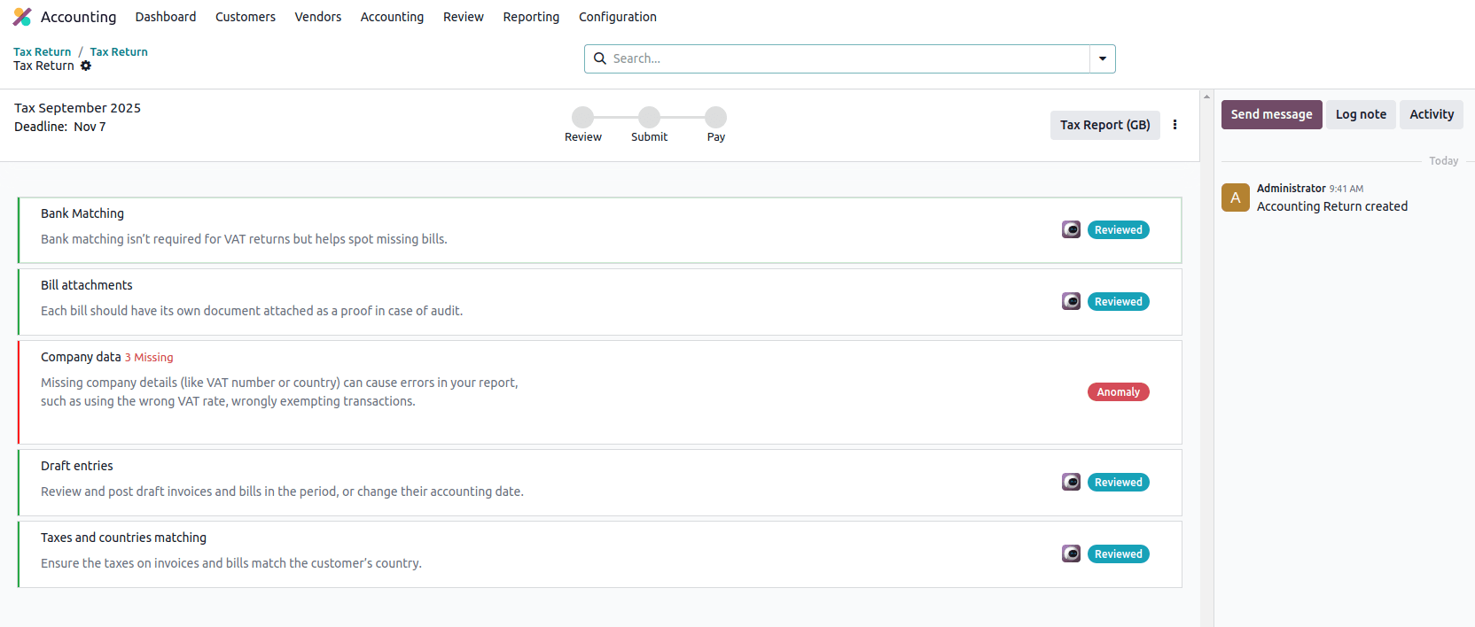The image size is (1475, 627).
Task: Click the Deadline Nov 7 text
Action: point(59,127)
